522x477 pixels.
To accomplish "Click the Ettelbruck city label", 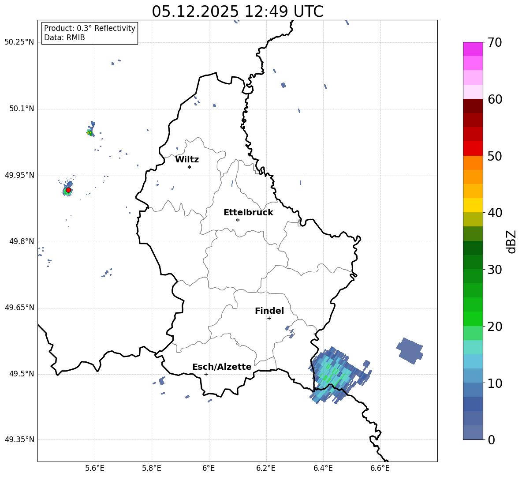I will click(248, 213).
